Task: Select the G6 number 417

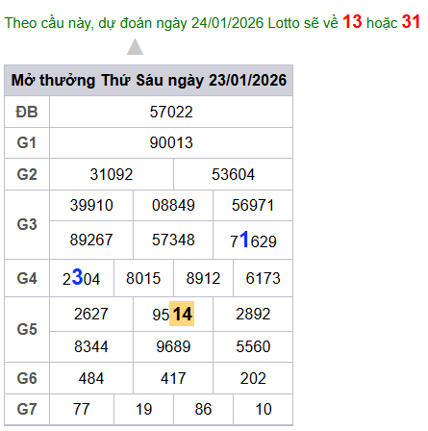Action: point(173,378)
